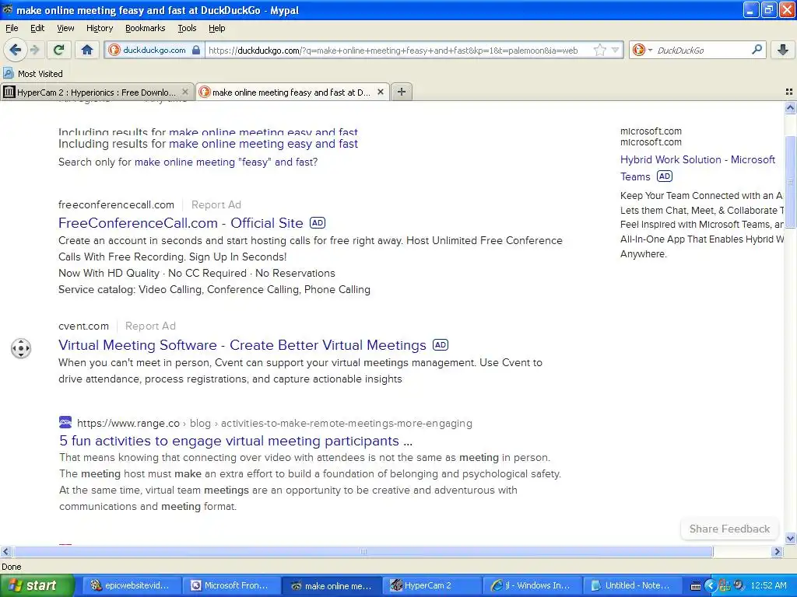Click the horizontal scrollbar thumb

pos(363,551)
